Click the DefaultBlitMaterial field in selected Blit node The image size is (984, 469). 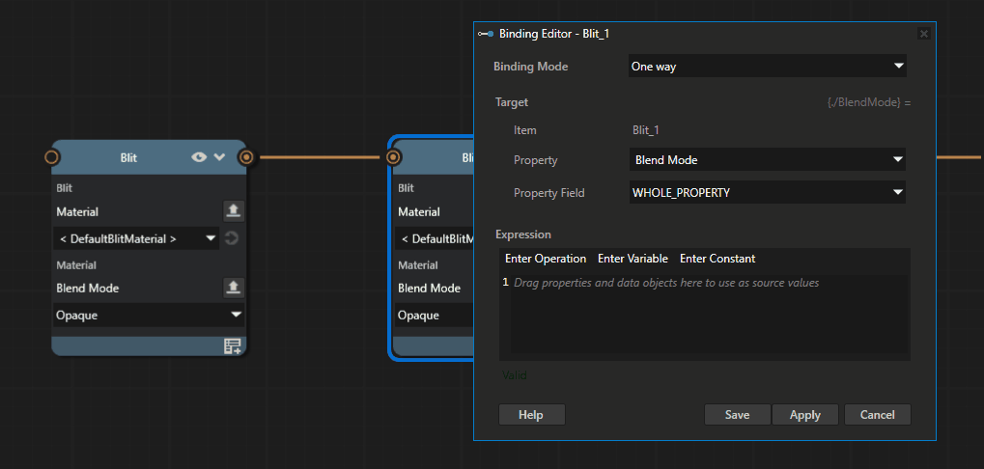435,238
